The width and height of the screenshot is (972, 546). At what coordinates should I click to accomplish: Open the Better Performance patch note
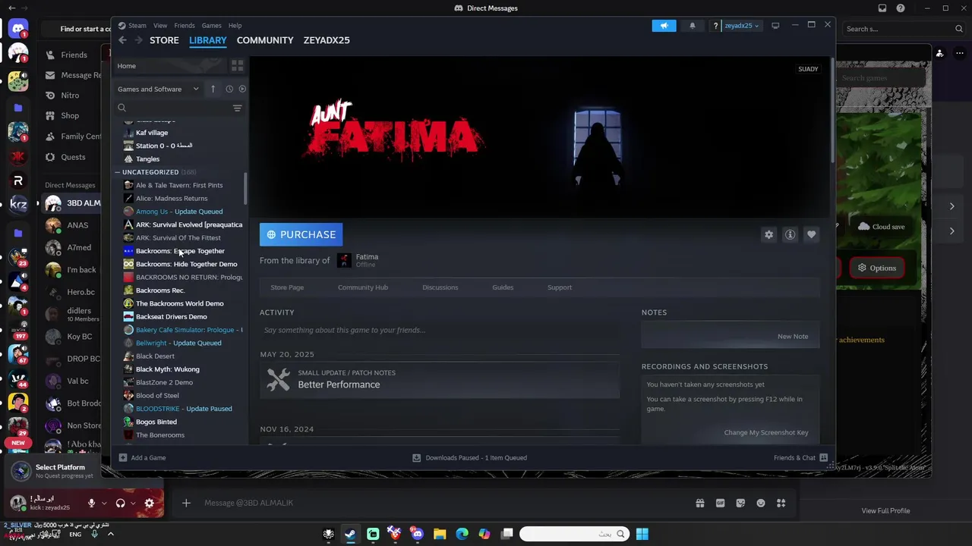(x=440, y=380)
